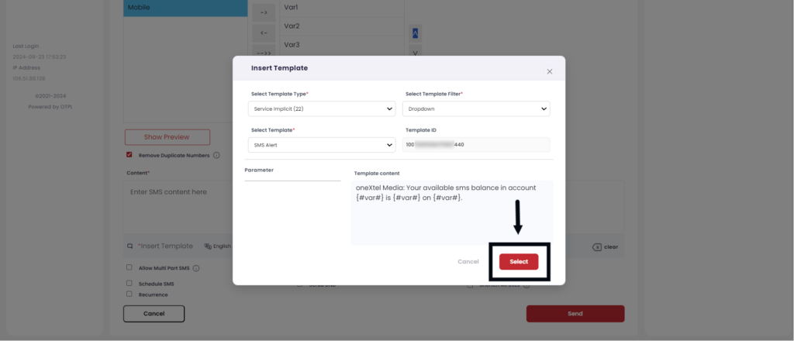This screenshot has width=794, height=341.
Task: Click the Template content text box
Action: [452, 213]
